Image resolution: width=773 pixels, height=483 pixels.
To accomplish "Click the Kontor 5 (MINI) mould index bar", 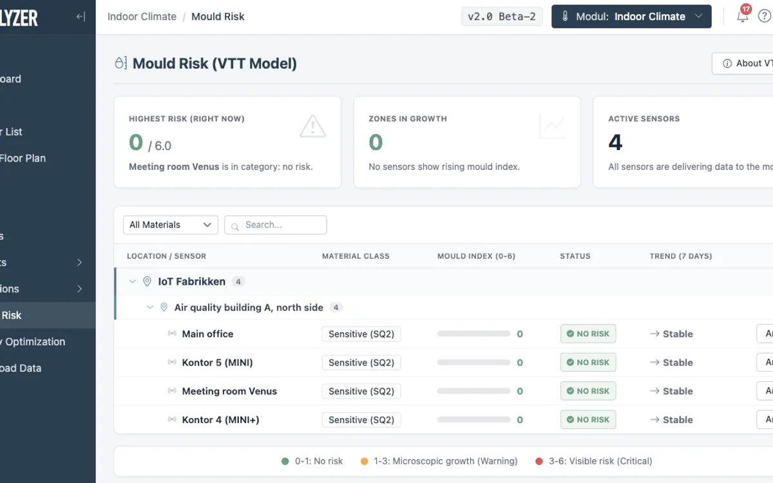I will (x=473, y=363).
